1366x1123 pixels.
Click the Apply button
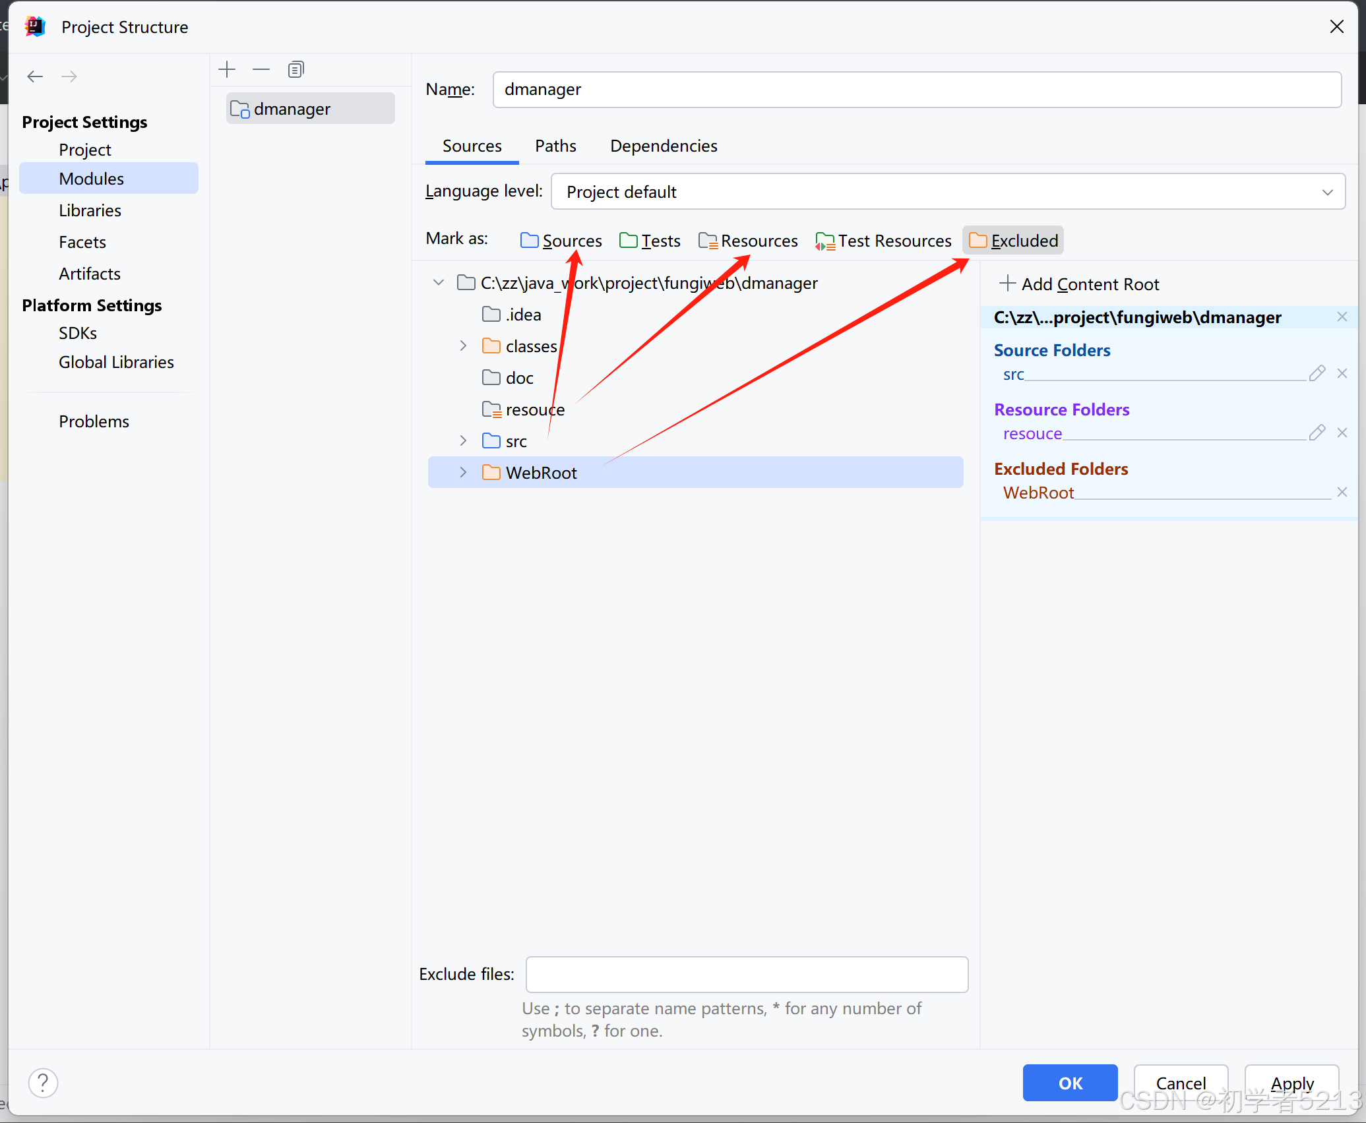[x=1291, y=1083]
